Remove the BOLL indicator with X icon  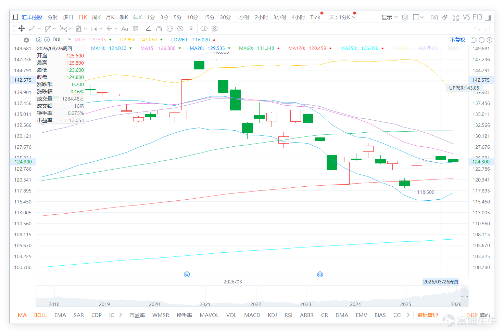click(47, 40)
